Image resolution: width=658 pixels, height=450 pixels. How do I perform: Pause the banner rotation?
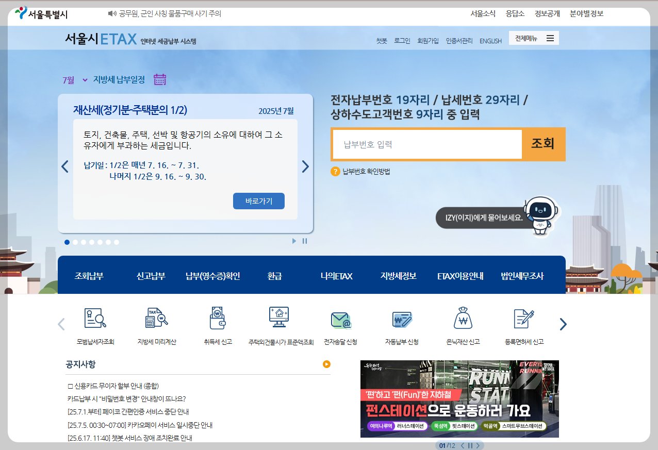(x=470, y=446)
